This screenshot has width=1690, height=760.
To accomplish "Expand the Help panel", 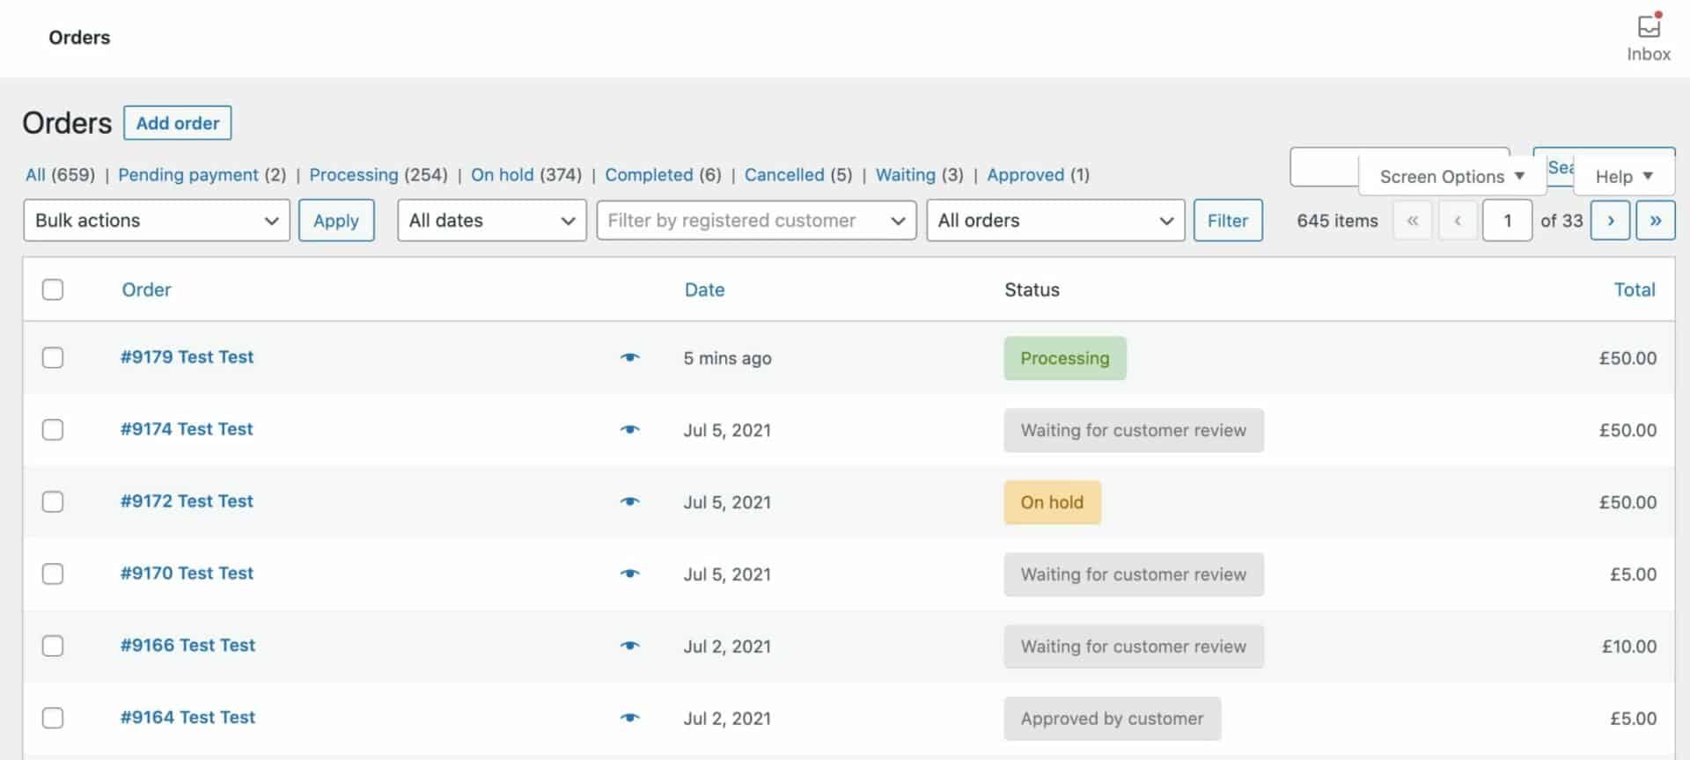I will click(1623, 176).
